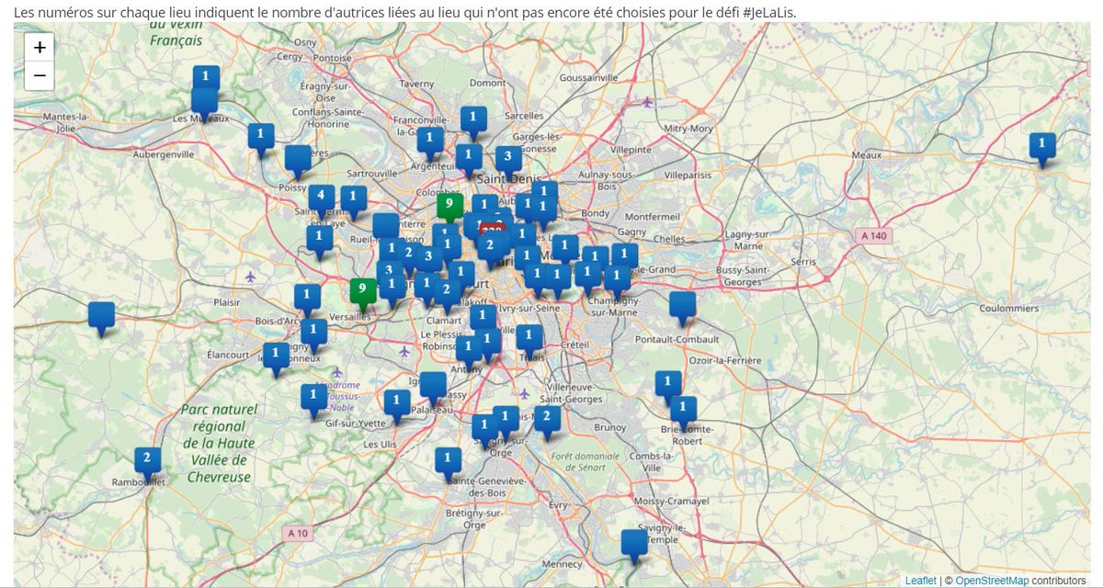Screen dimensions: 1103x588
Task: Open marker 2 near Villeneuve-Saint-Georges
Action: 547,419
